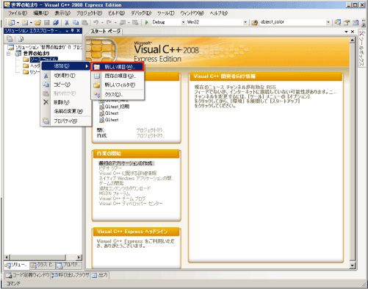368x289 pixels.
Task: Choose 新しいフィルタ in the submenu
Action: click(x=118, y=85)
